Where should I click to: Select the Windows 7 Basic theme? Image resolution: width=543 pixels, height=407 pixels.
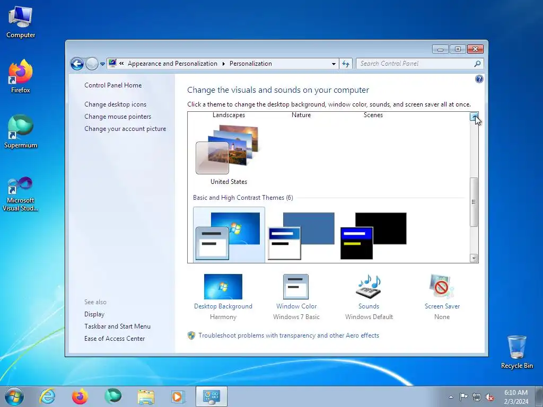click(229, 235)
